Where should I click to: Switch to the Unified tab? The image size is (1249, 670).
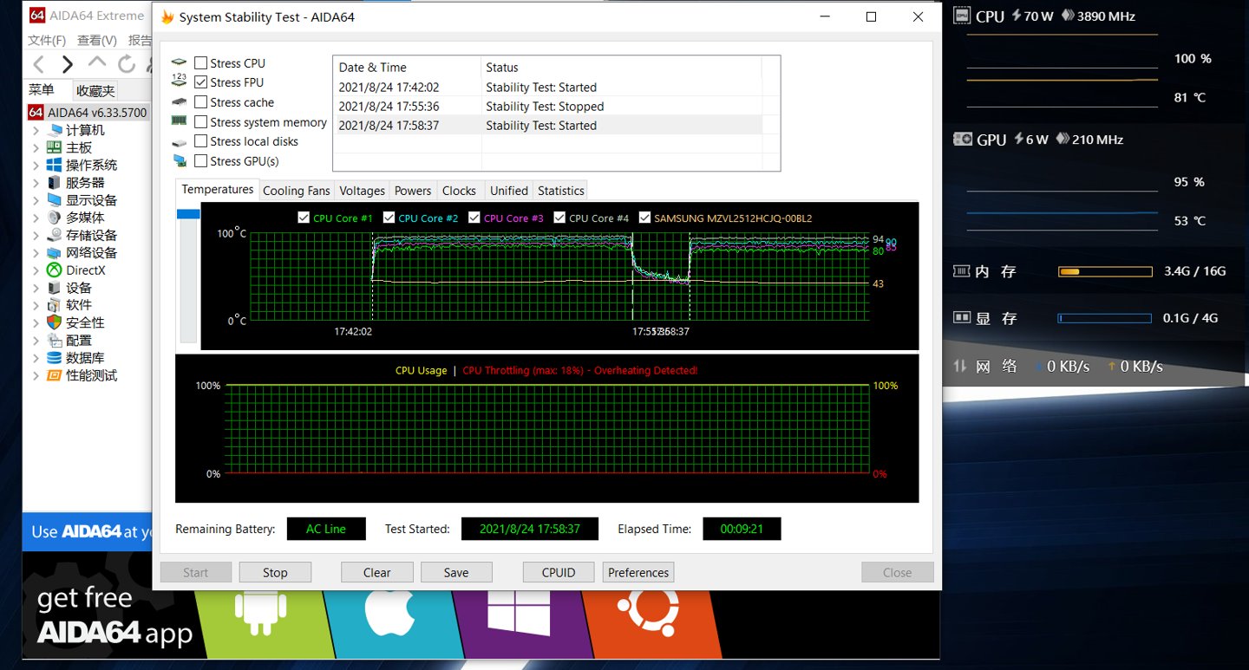click(x=508, y=191)
